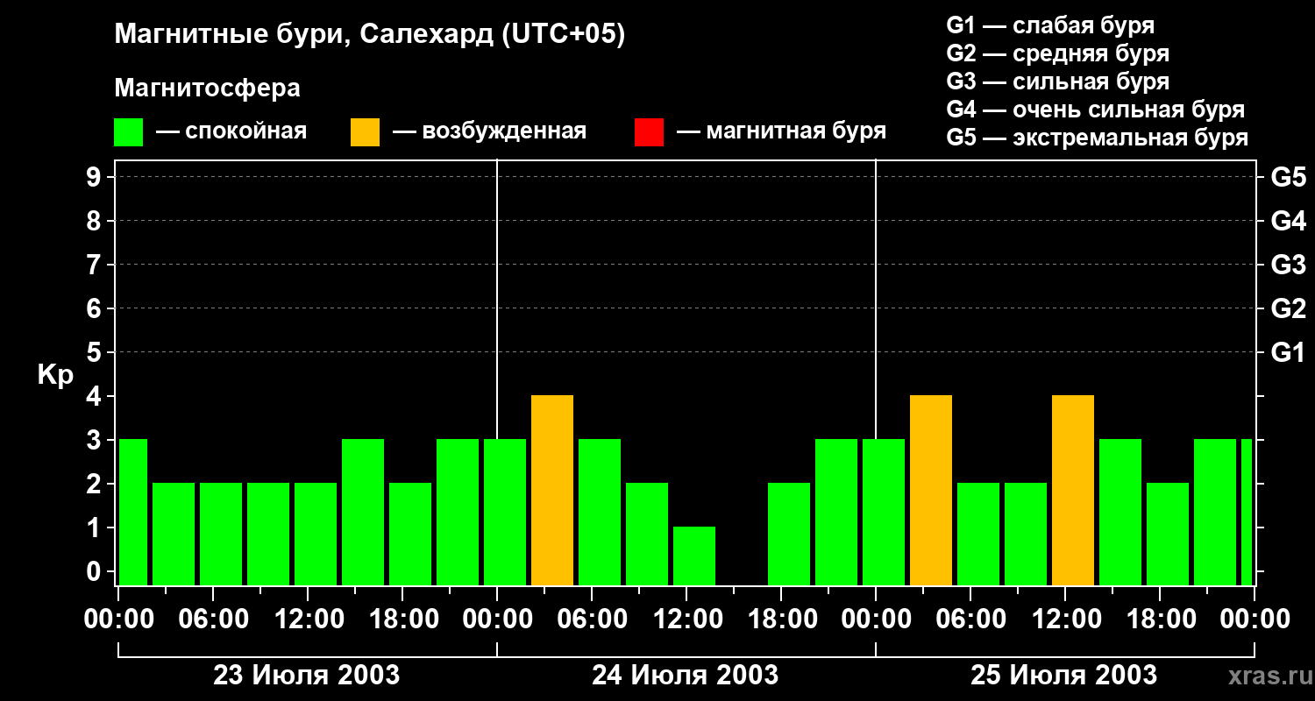Click the '— спокойная' legend label

[231, 131]
